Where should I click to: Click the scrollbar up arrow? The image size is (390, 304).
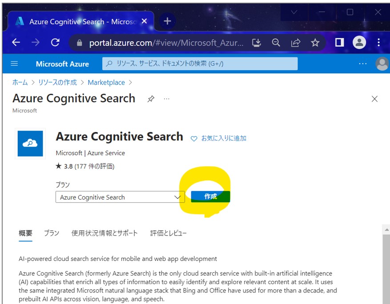pyautogui.click(x=386, y=229)
